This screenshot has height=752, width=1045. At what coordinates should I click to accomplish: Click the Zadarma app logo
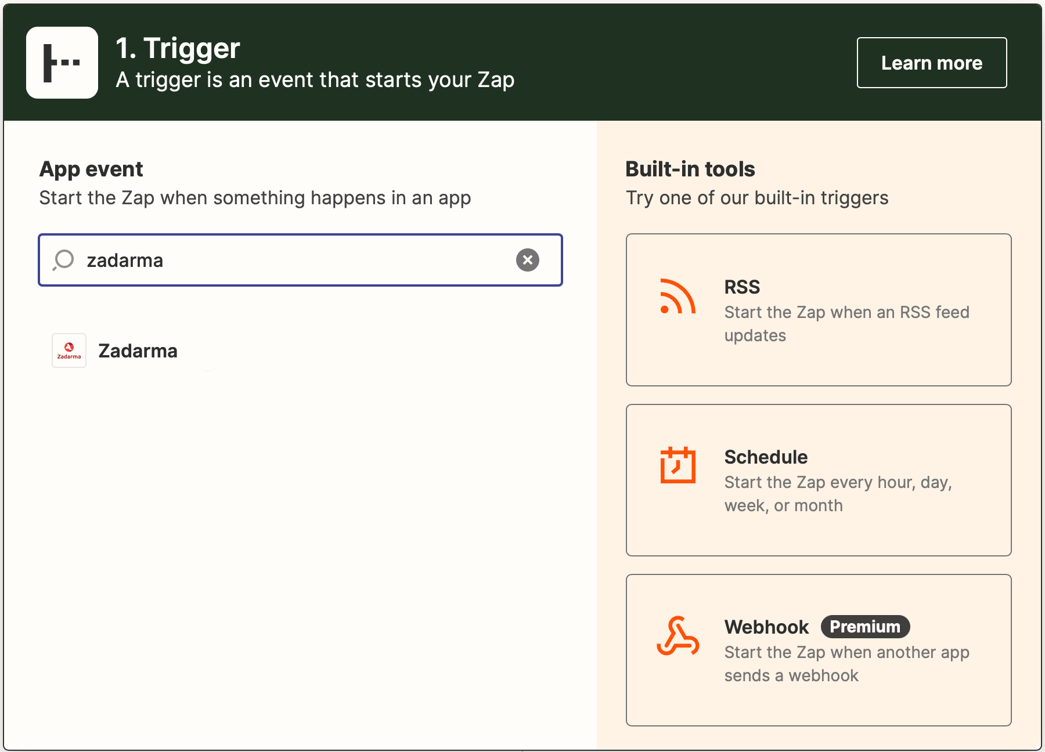point(69,350)
